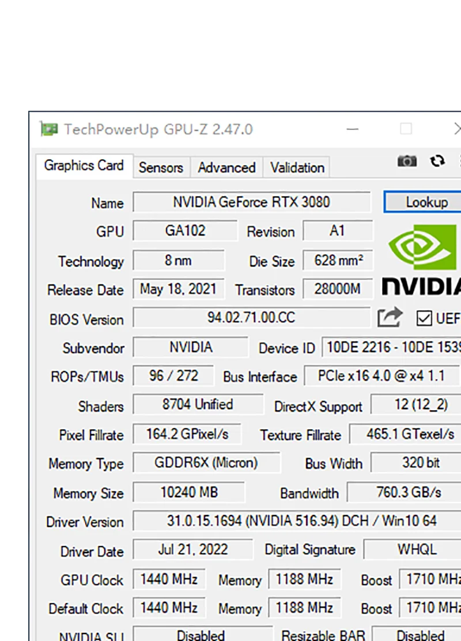461x641 pixels.
Task: Click the Die Size field 628 mm²
Action: point(338,260)
